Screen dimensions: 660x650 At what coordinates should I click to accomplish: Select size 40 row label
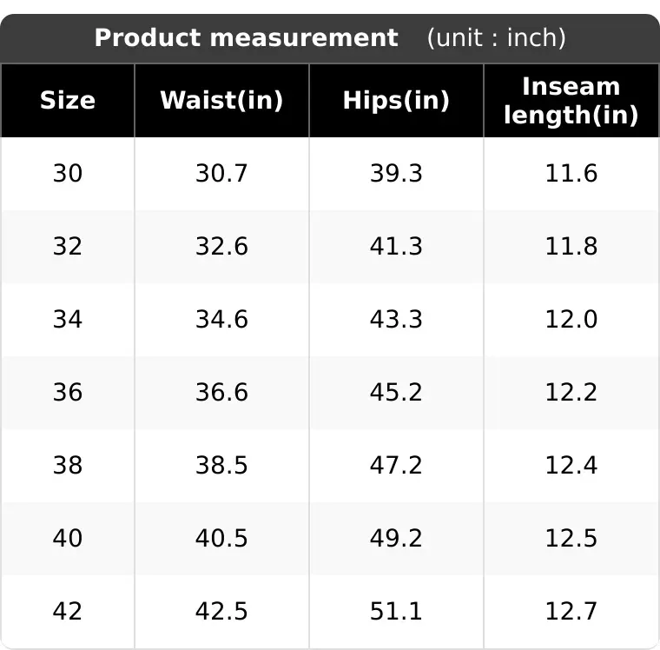point(68,538)
